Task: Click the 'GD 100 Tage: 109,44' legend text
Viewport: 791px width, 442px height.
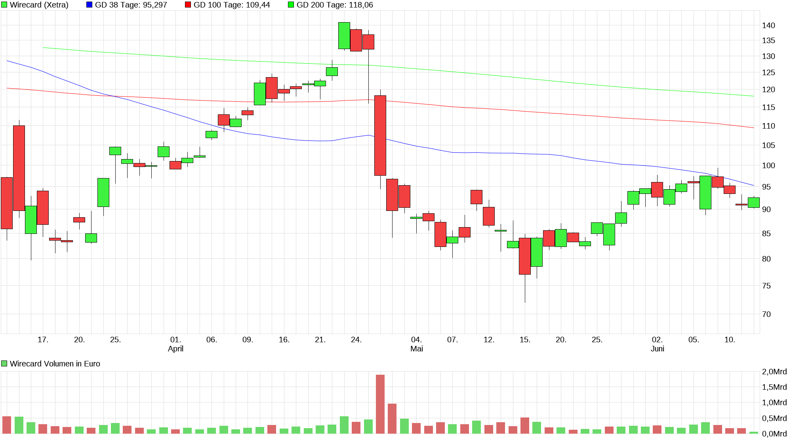Action: (x=231, y=5)
